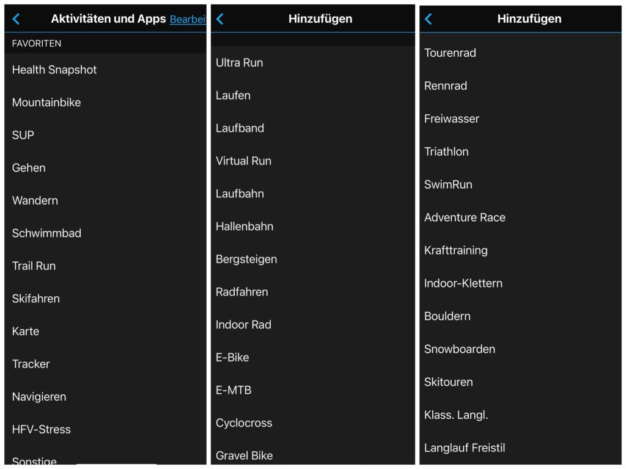Select Indoor Rad from the list
Image resolution: width=626 pixels, height=469 pixels.
243,324
